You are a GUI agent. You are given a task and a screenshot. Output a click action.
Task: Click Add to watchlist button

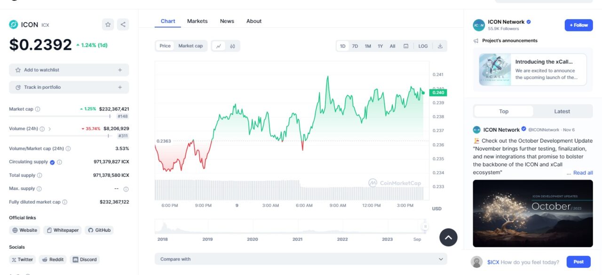tap(69, 70)
